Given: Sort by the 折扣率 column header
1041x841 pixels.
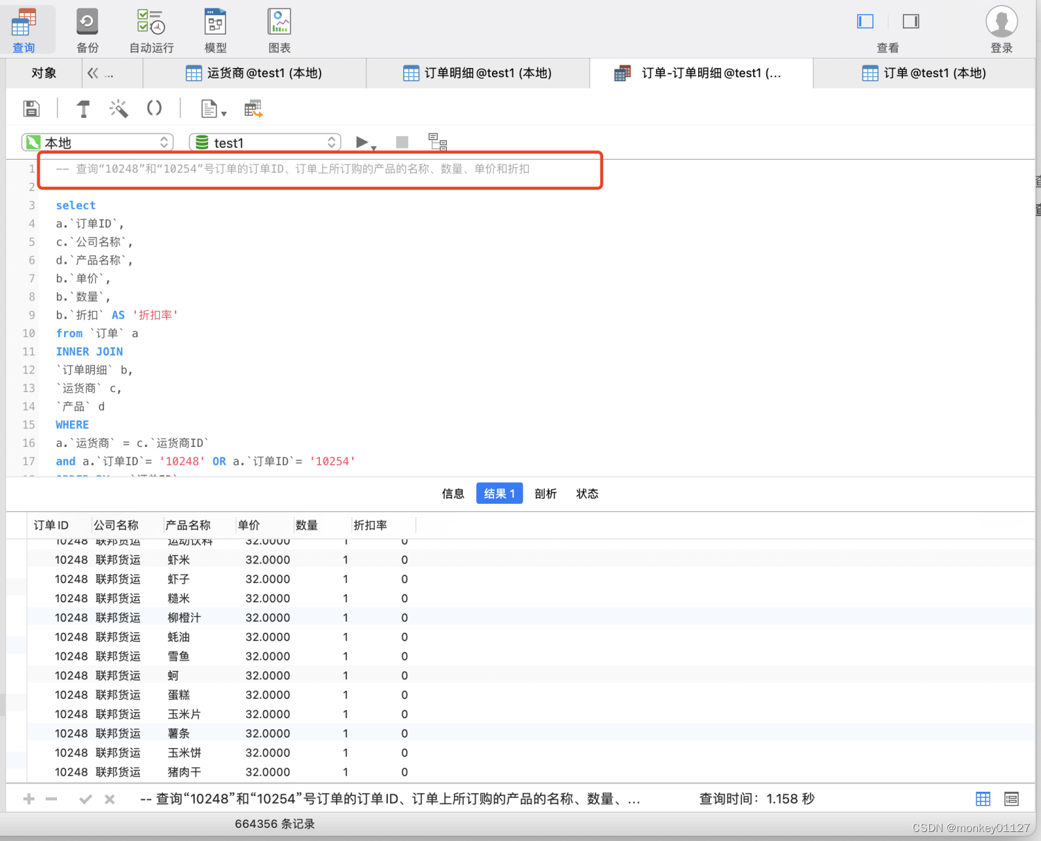Looking at the screenshot, I should click(383, 525).
